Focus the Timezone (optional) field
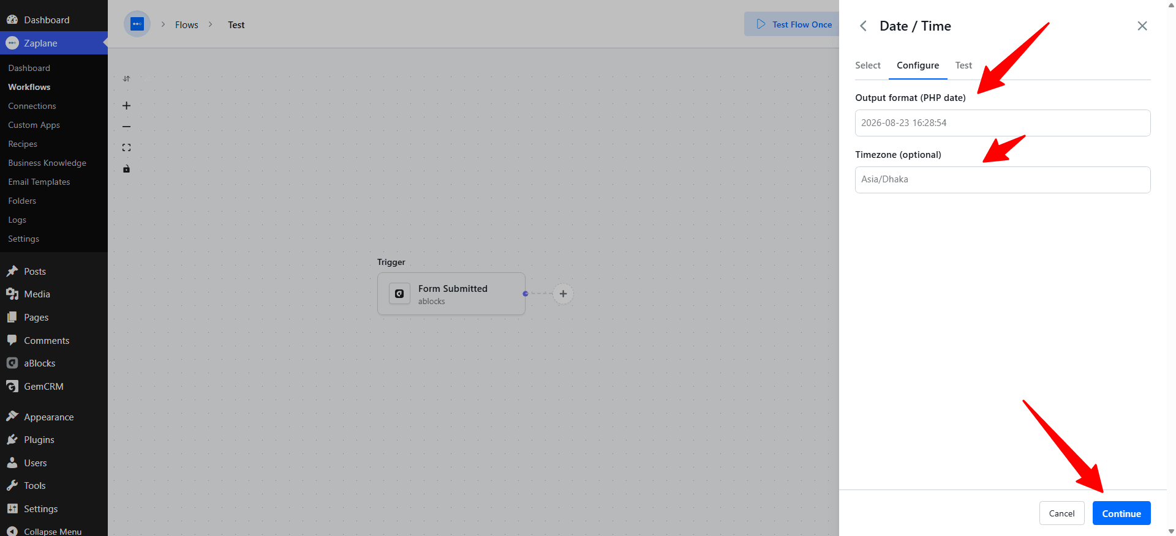Viewport: 1176px width, 536px height. click(1003, 180)
